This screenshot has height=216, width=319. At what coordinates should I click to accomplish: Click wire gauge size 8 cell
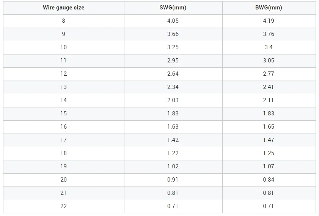pyautogui.click(x=63, y=21)
